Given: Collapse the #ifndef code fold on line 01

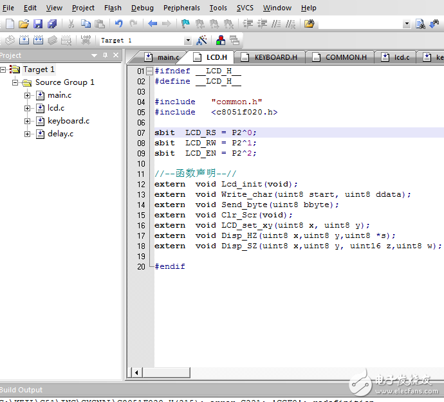Looking at the screenshot, I should pos(149,71).
